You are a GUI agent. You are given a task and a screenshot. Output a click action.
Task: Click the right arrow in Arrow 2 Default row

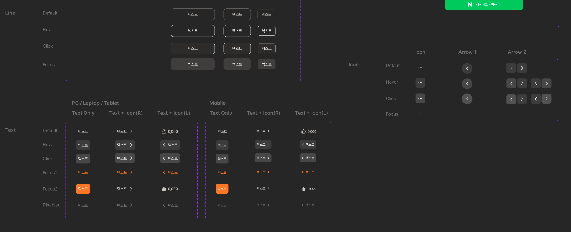pyautogui.click(x=522, y=68)
